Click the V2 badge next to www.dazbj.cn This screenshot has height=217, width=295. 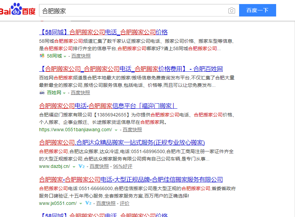coord(81,167)
